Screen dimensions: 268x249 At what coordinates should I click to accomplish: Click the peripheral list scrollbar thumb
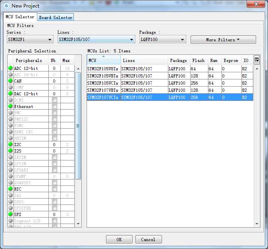[x=78, y=126]
